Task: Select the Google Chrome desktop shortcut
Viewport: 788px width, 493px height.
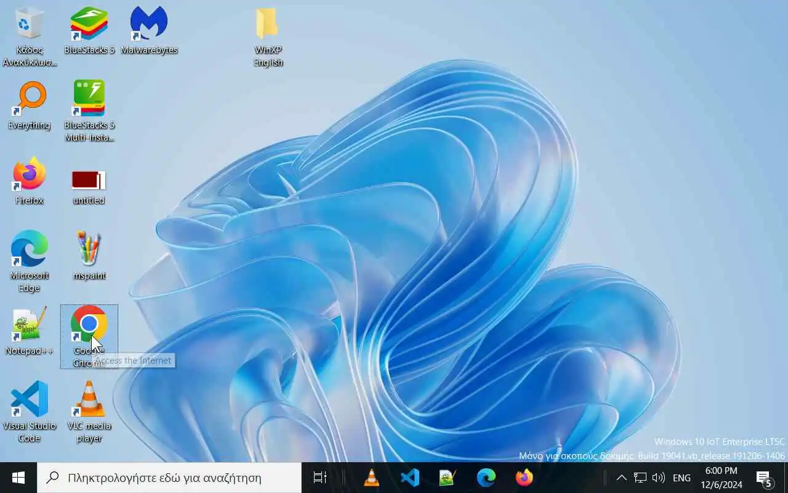Action: 89,336
